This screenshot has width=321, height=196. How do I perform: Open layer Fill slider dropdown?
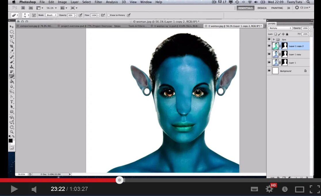tap(309, 34)
